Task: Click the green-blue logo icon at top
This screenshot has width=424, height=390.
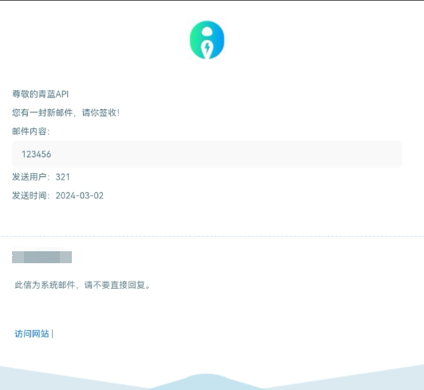Action: [x=207, y=40]
